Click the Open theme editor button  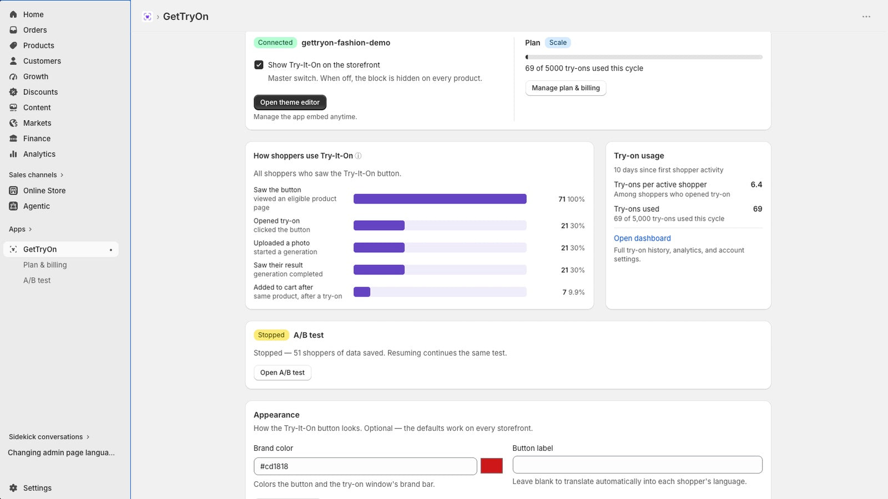290,103
